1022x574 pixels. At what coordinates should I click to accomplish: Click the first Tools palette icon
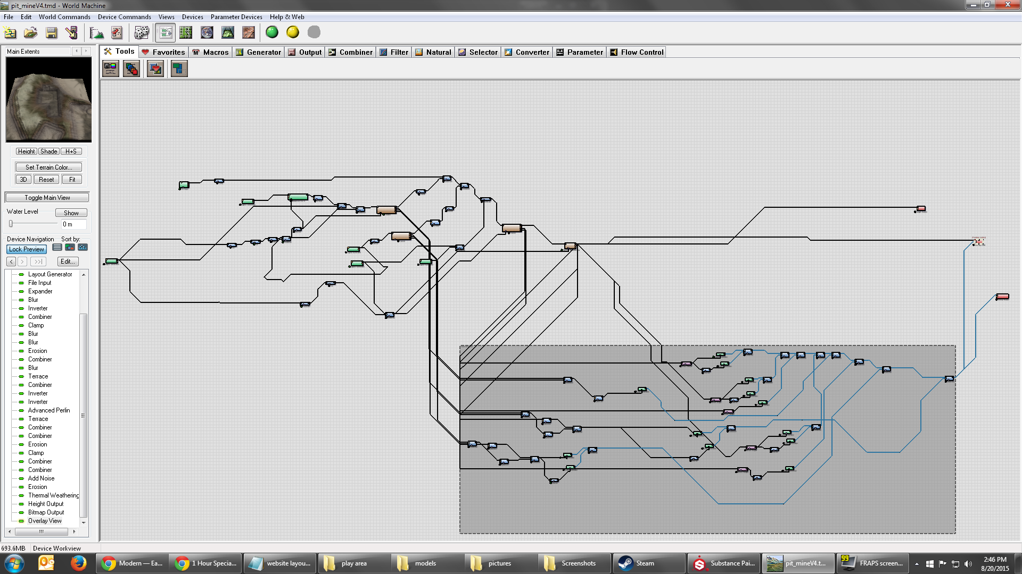[110, 69]
